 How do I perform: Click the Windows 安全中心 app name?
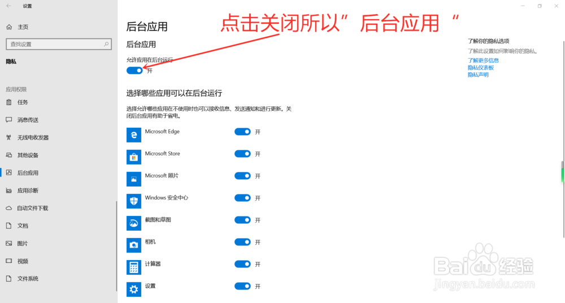click(167, 198)
